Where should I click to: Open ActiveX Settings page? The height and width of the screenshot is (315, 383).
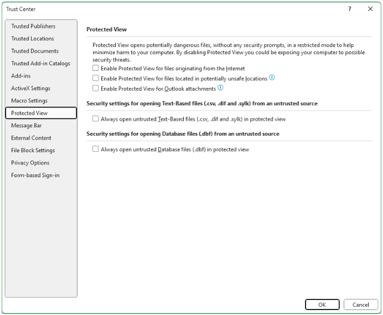pos(30,89)
